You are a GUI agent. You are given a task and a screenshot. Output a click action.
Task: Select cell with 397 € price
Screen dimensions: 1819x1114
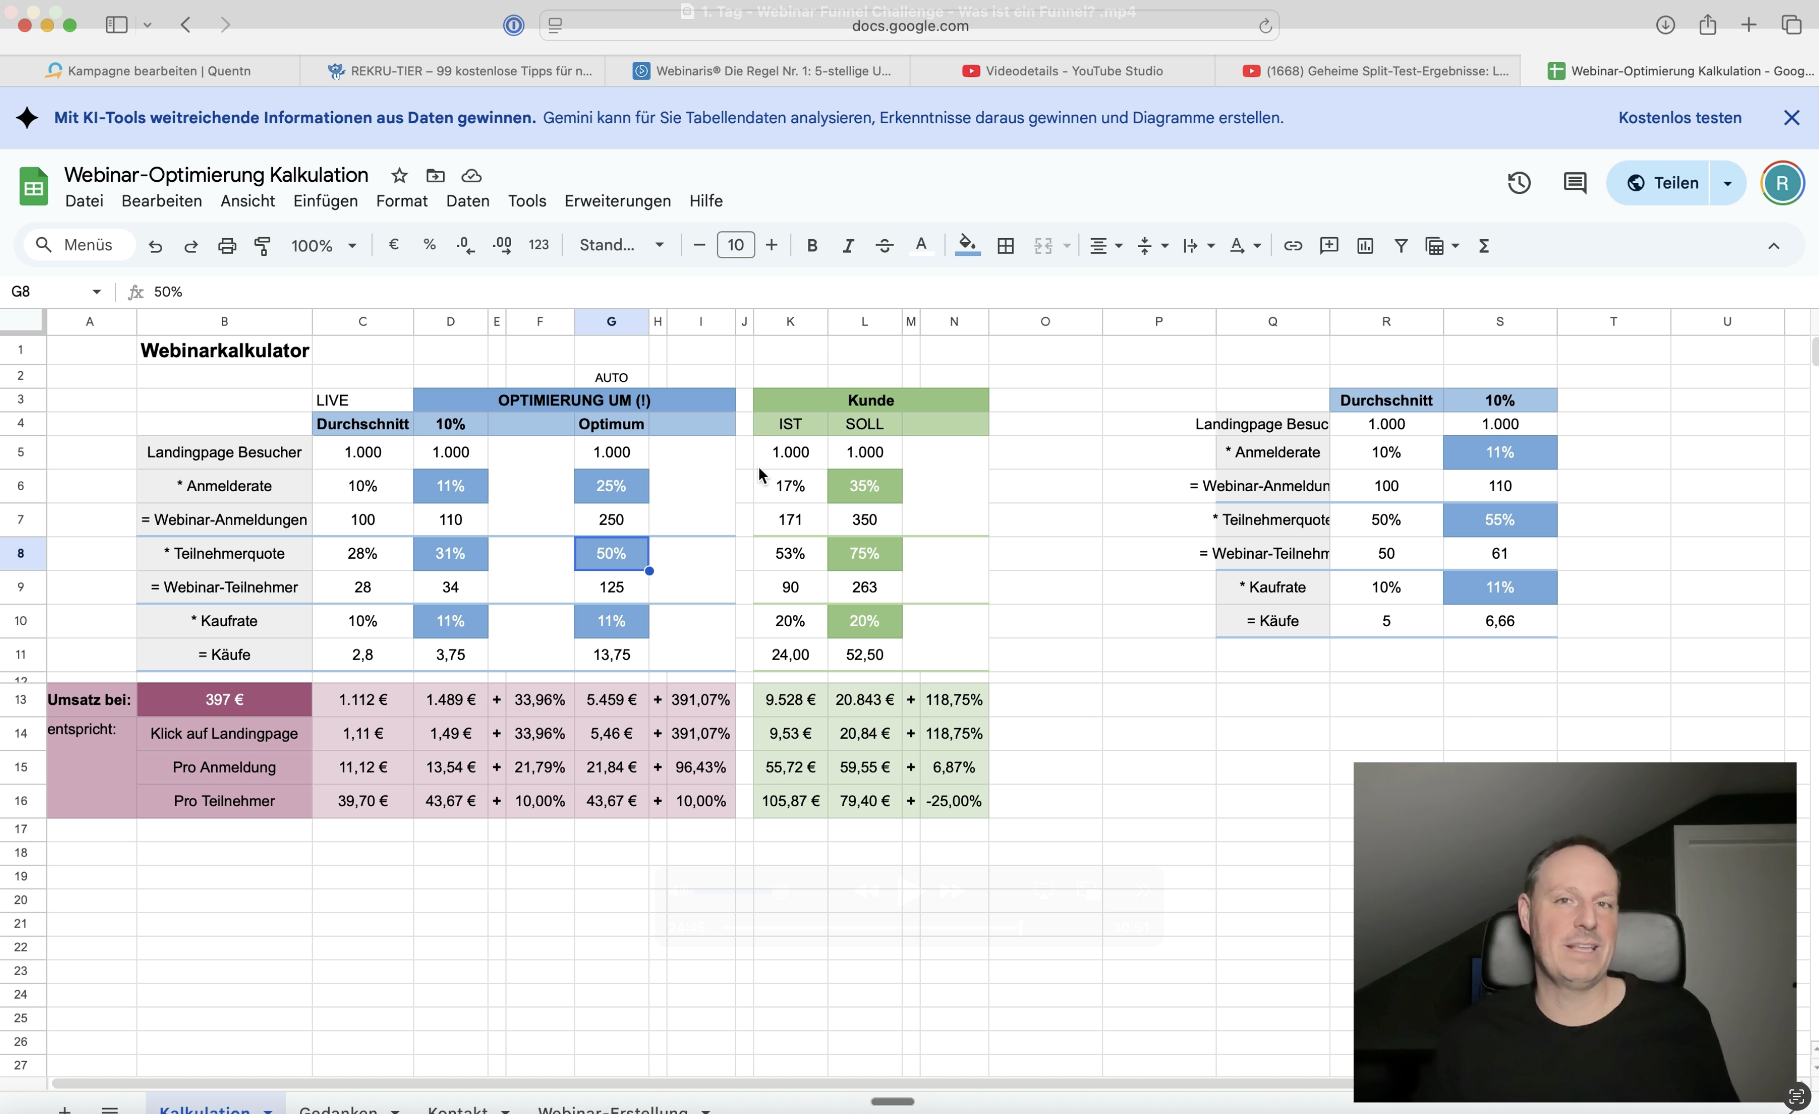click(225, 700)
